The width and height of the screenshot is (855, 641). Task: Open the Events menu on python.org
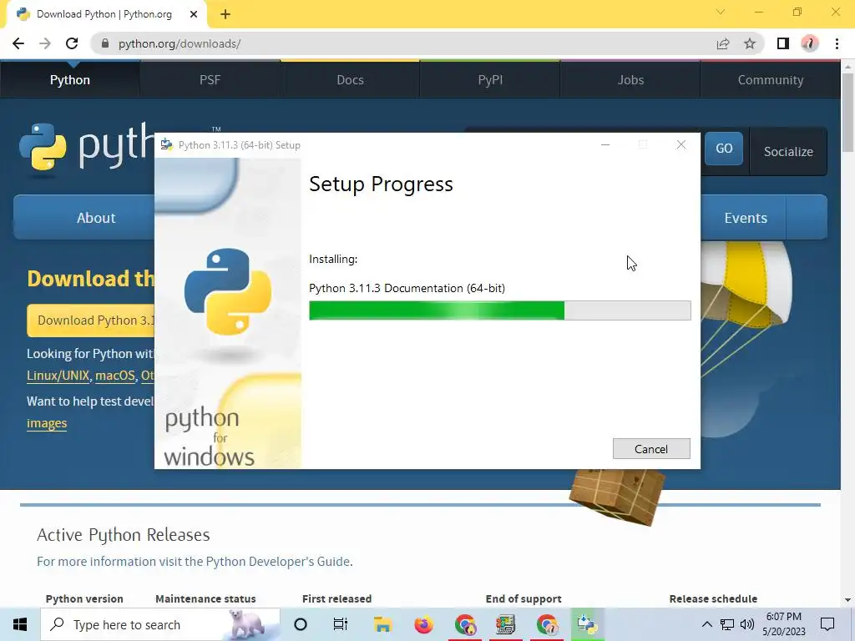pyautogui.click(x=746, y=218)
